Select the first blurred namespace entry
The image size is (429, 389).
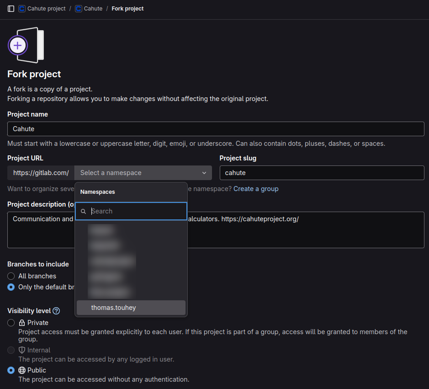[101, 231]
